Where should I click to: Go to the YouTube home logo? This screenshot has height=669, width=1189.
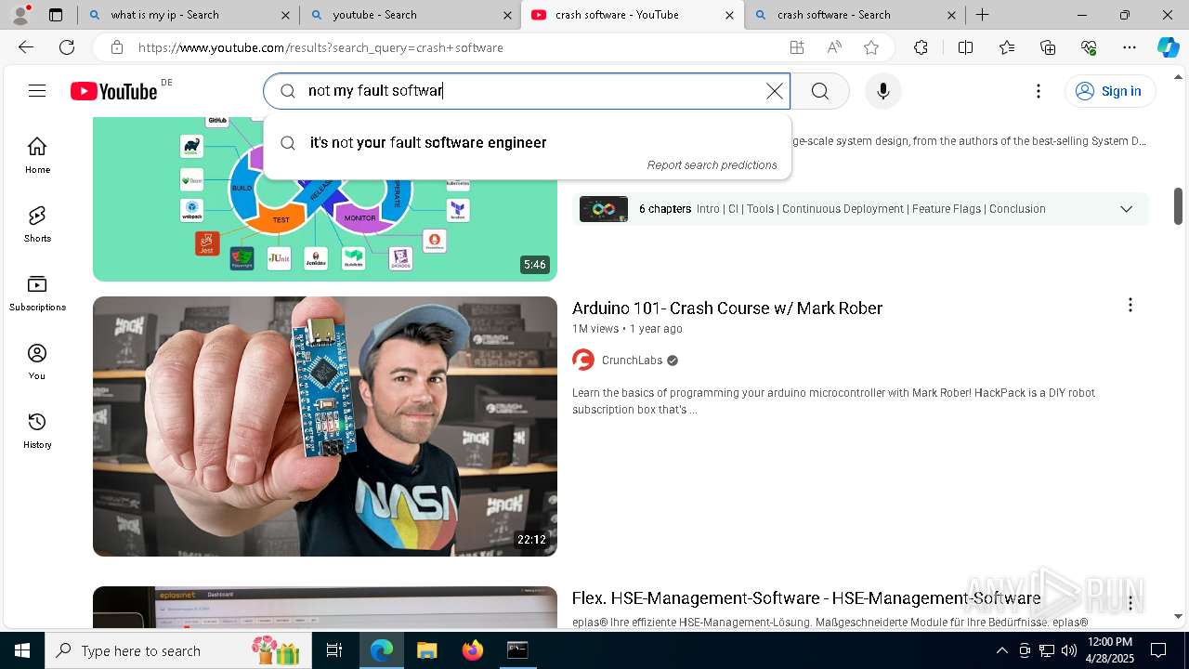114,91
